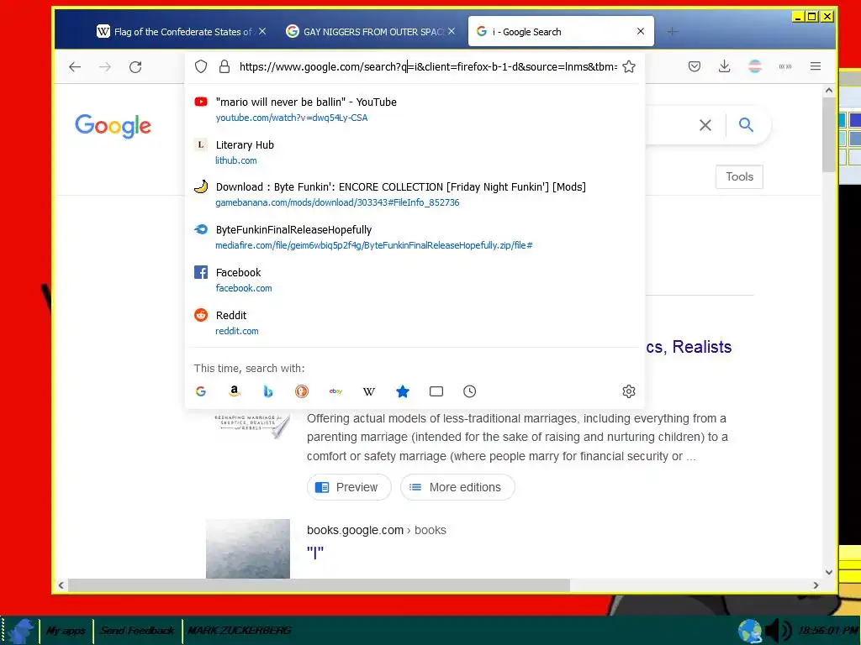Search this time with Bing icon
861x645 pixels.
268,391
